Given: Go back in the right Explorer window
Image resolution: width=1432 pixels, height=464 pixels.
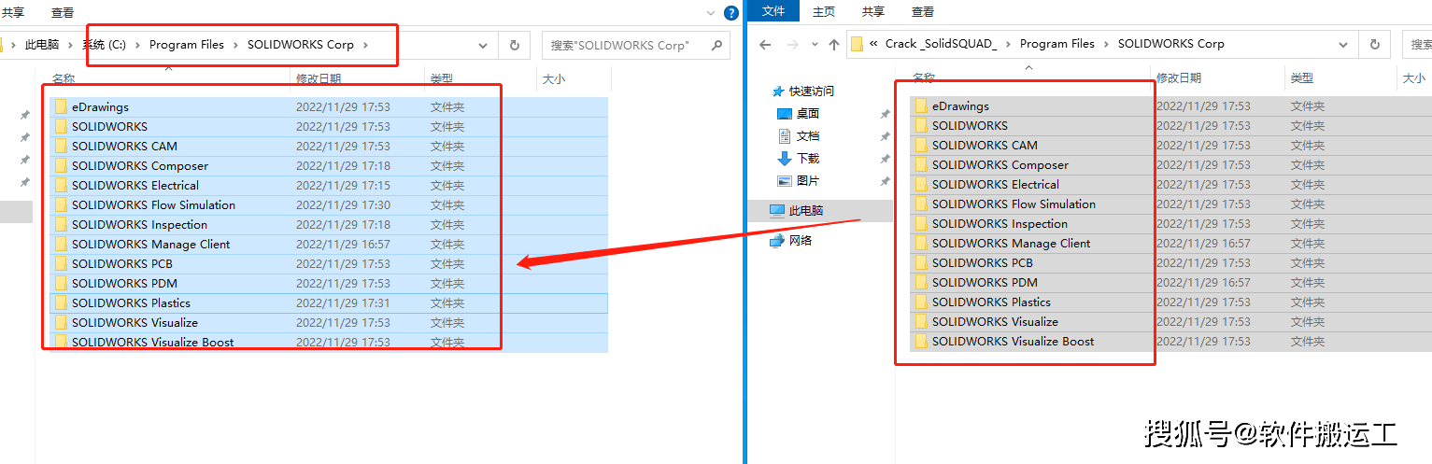Looking at the screenshot, I should (765, 44).
